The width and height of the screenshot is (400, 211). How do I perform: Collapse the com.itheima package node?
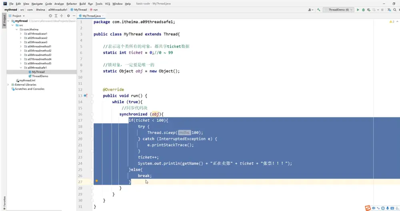pos(17,29)
